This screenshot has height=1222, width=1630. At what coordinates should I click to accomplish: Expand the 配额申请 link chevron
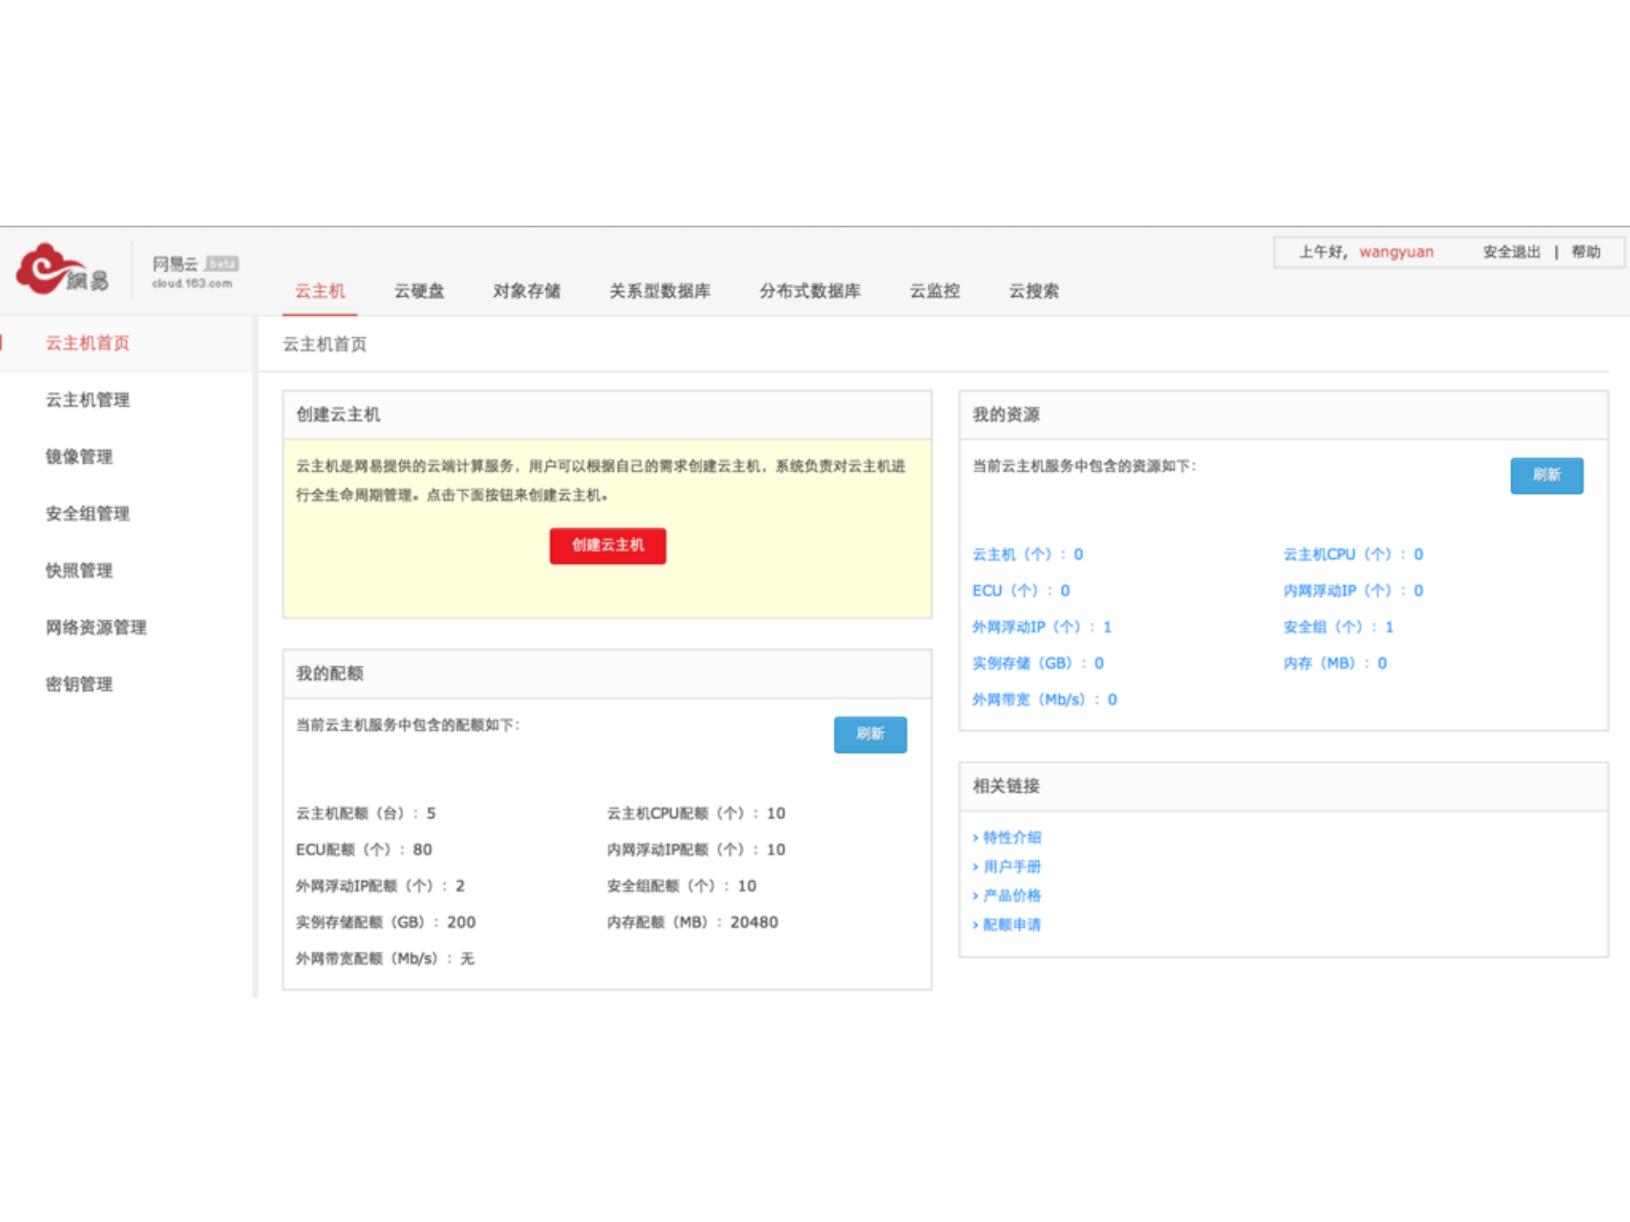click(976, 925)
